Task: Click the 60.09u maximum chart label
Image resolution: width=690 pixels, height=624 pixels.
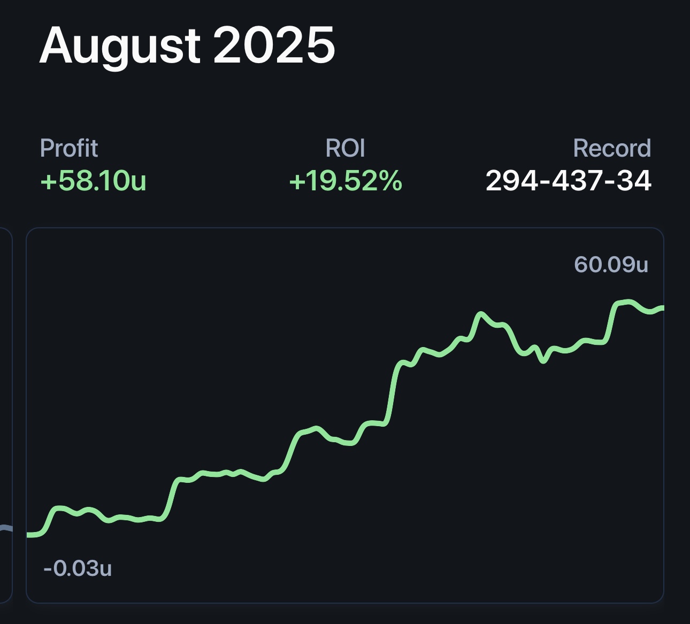Action: pyautogui.click(x=611, y=264)
